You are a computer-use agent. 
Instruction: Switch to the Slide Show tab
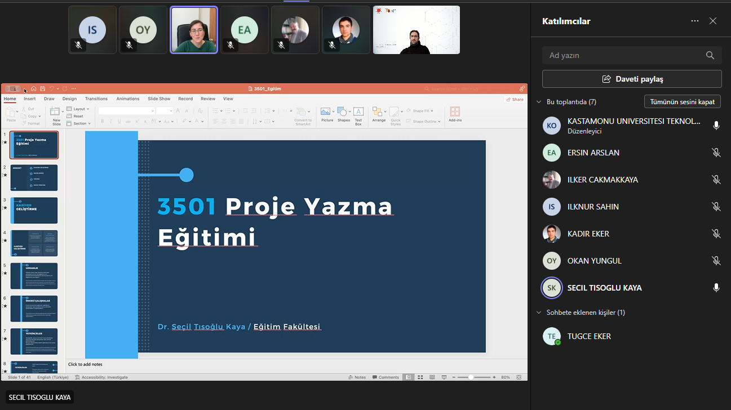(159, 99)
